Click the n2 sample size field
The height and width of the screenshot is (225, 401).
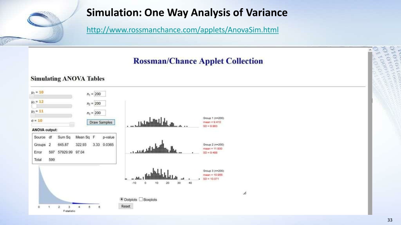[100, 104]
